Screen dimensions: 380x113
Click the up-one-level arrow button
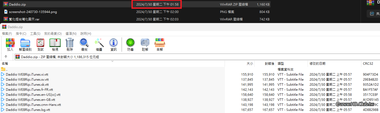coord(6,57)
